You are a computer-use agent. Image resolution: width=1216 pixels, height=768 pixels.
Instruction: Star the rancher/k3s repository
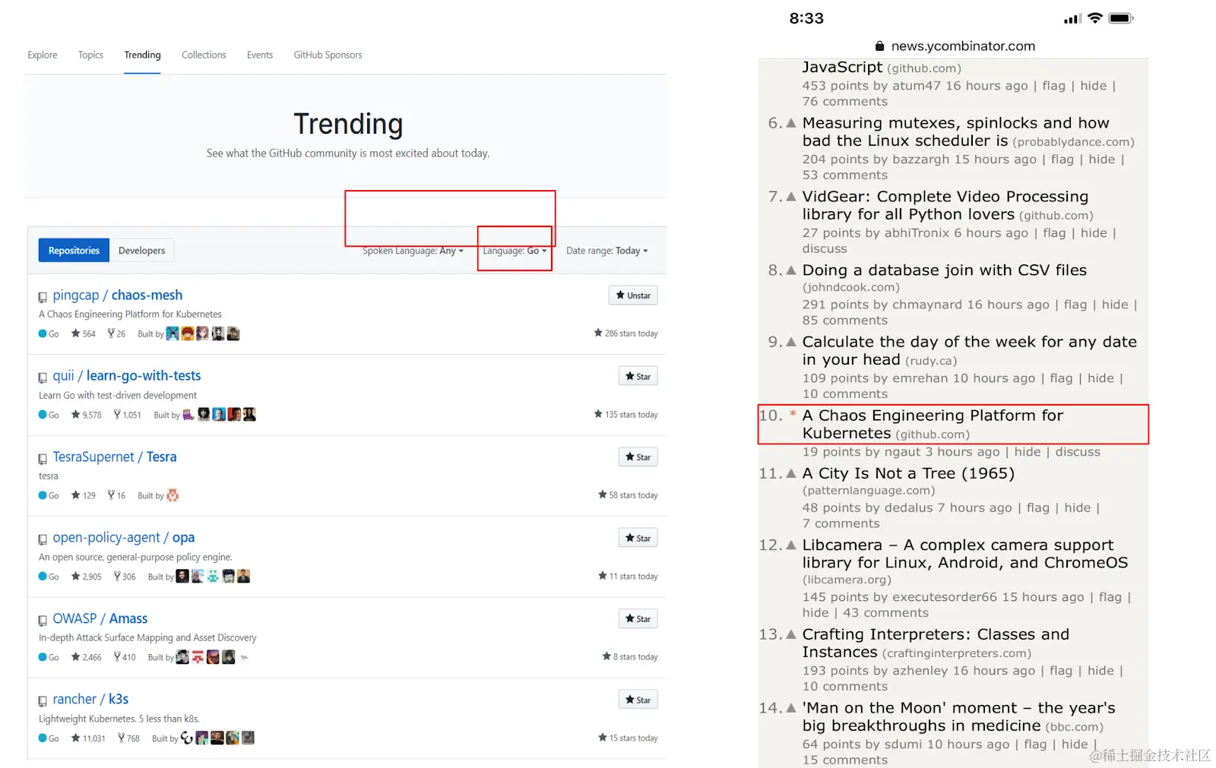tap(638, 700)
